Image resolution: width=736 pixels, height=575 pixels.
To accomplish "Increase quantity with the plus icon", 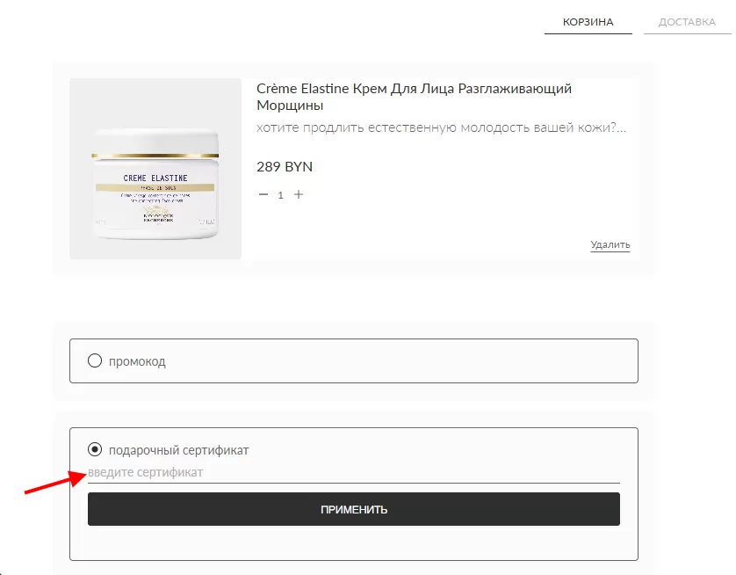I will pyautogui.click(x=299, y=194).
